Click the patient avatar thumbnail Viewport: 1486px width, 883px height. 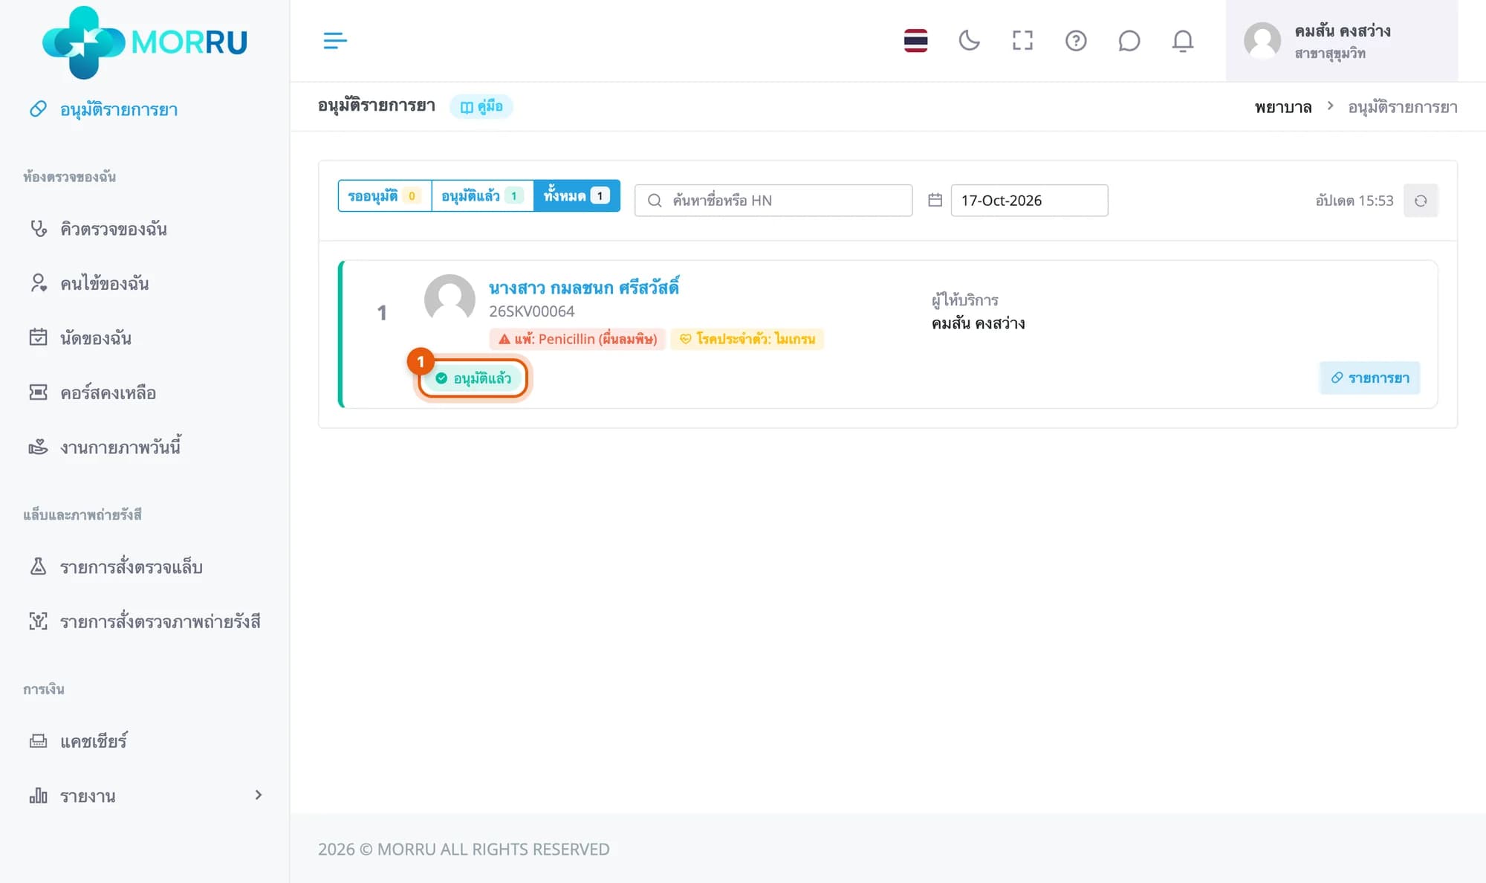450,299
